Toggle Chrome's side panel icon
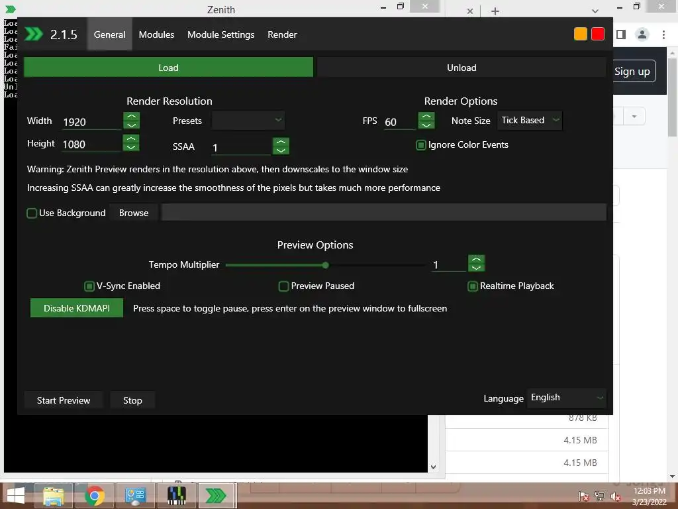 coord(621,34)
